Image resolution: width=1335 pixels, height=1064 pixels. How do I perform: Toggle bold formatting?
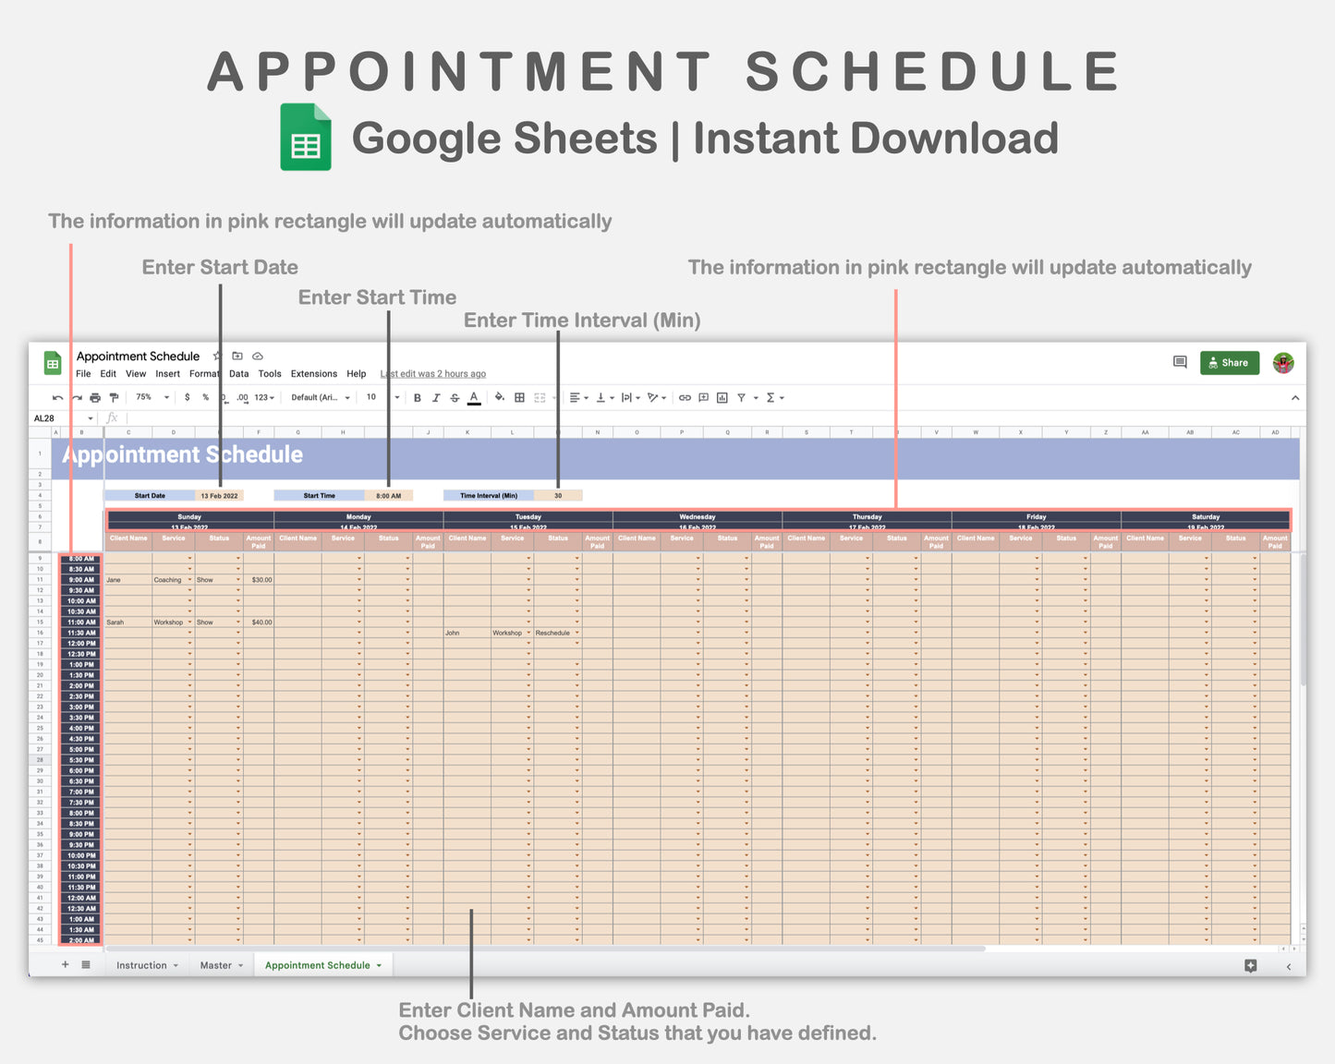417,397
